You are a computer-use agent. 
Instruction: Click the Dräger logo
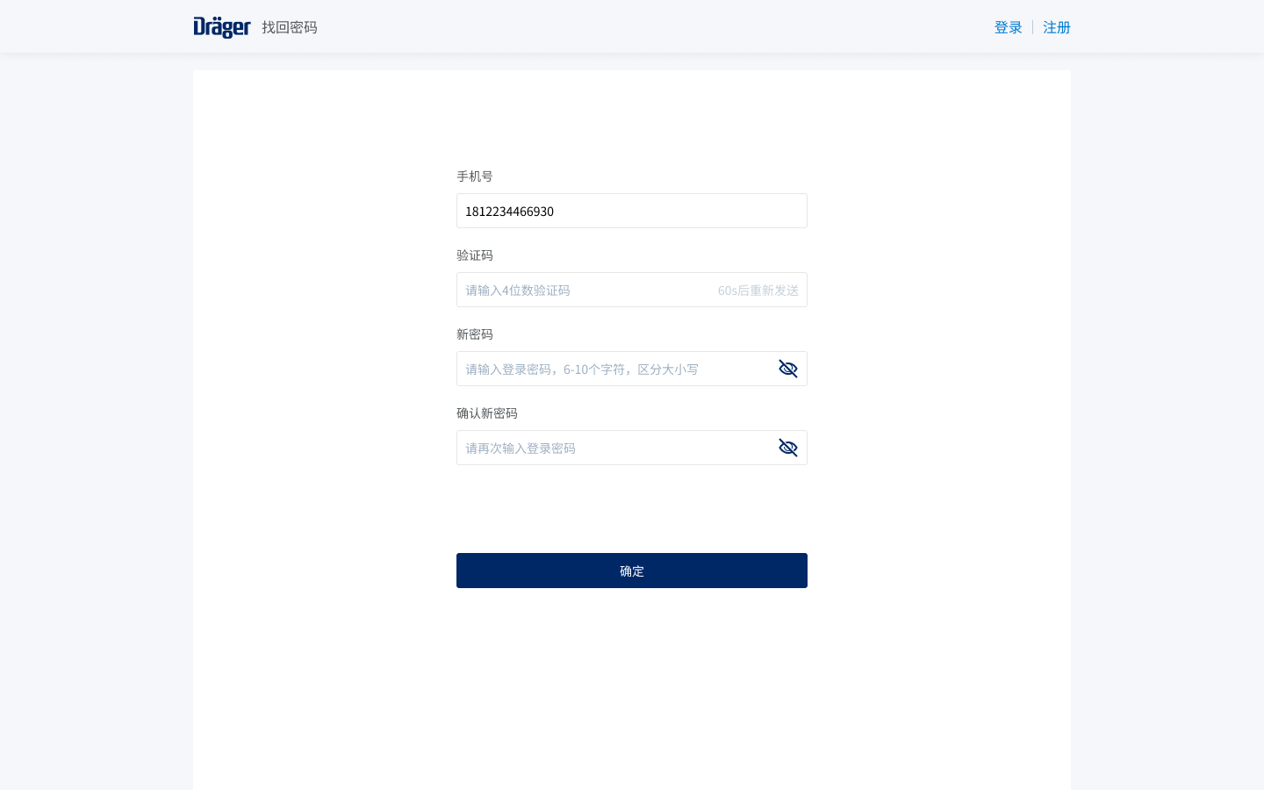pyautogui.click(x=222, y=27)
